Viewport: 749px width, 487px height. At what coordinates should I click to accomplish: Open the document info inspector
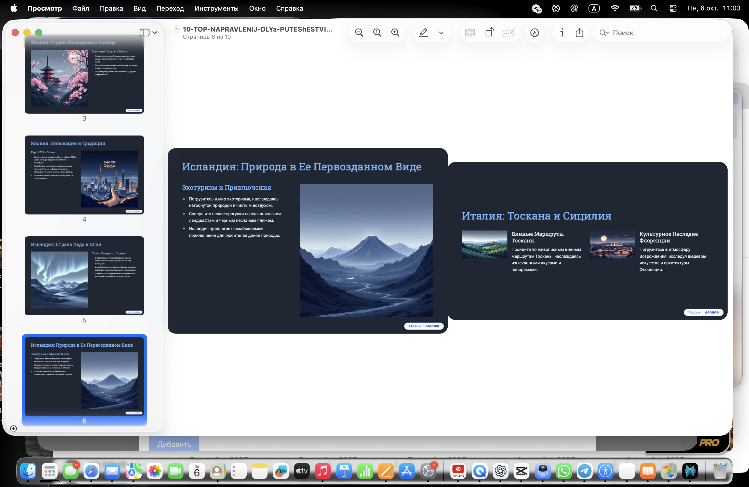(562, 33)
